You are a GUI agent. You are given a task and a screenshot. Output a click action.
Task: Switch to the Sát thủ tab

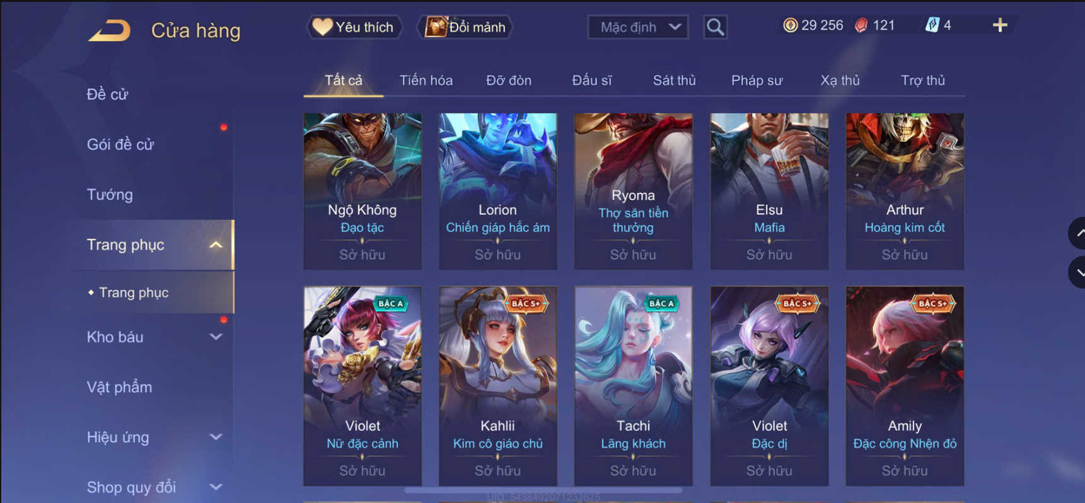[x=674, y=81]
